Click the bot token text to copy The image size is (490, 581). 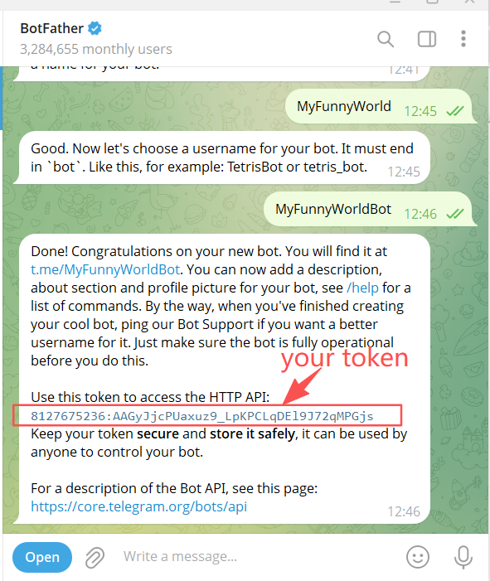click(202, 416)
